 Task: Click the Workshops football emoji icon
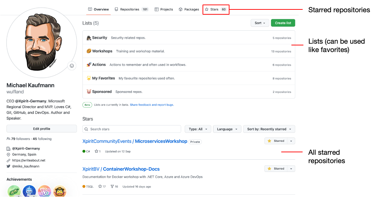(x=89, y=51)
